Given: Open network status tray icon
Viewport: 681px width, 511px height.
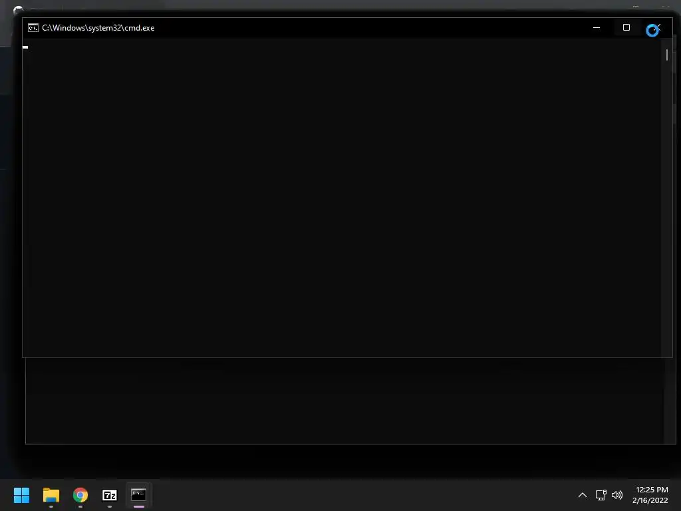Looking at the screenshot, I should [601, 495].
